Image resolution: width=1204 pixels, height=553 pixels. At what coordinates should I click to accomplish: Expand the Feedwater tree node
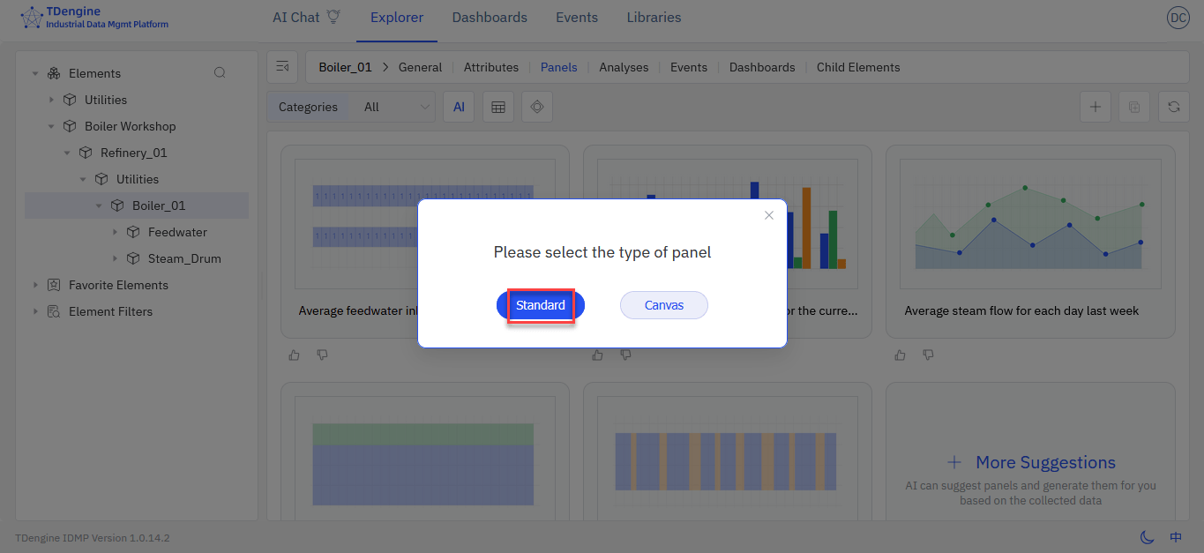[x=115, y=232]
